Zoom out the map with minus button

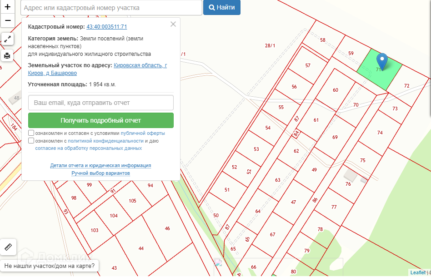click(x=7, y=20)
